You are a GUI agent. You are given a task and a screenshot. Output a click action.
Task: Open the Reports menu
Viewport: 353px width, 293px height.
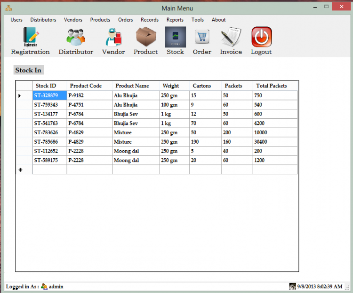click(x=175, y=20)
